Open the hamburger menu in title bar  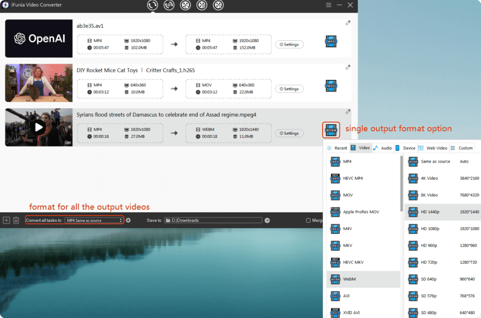[x=328, y=5]
